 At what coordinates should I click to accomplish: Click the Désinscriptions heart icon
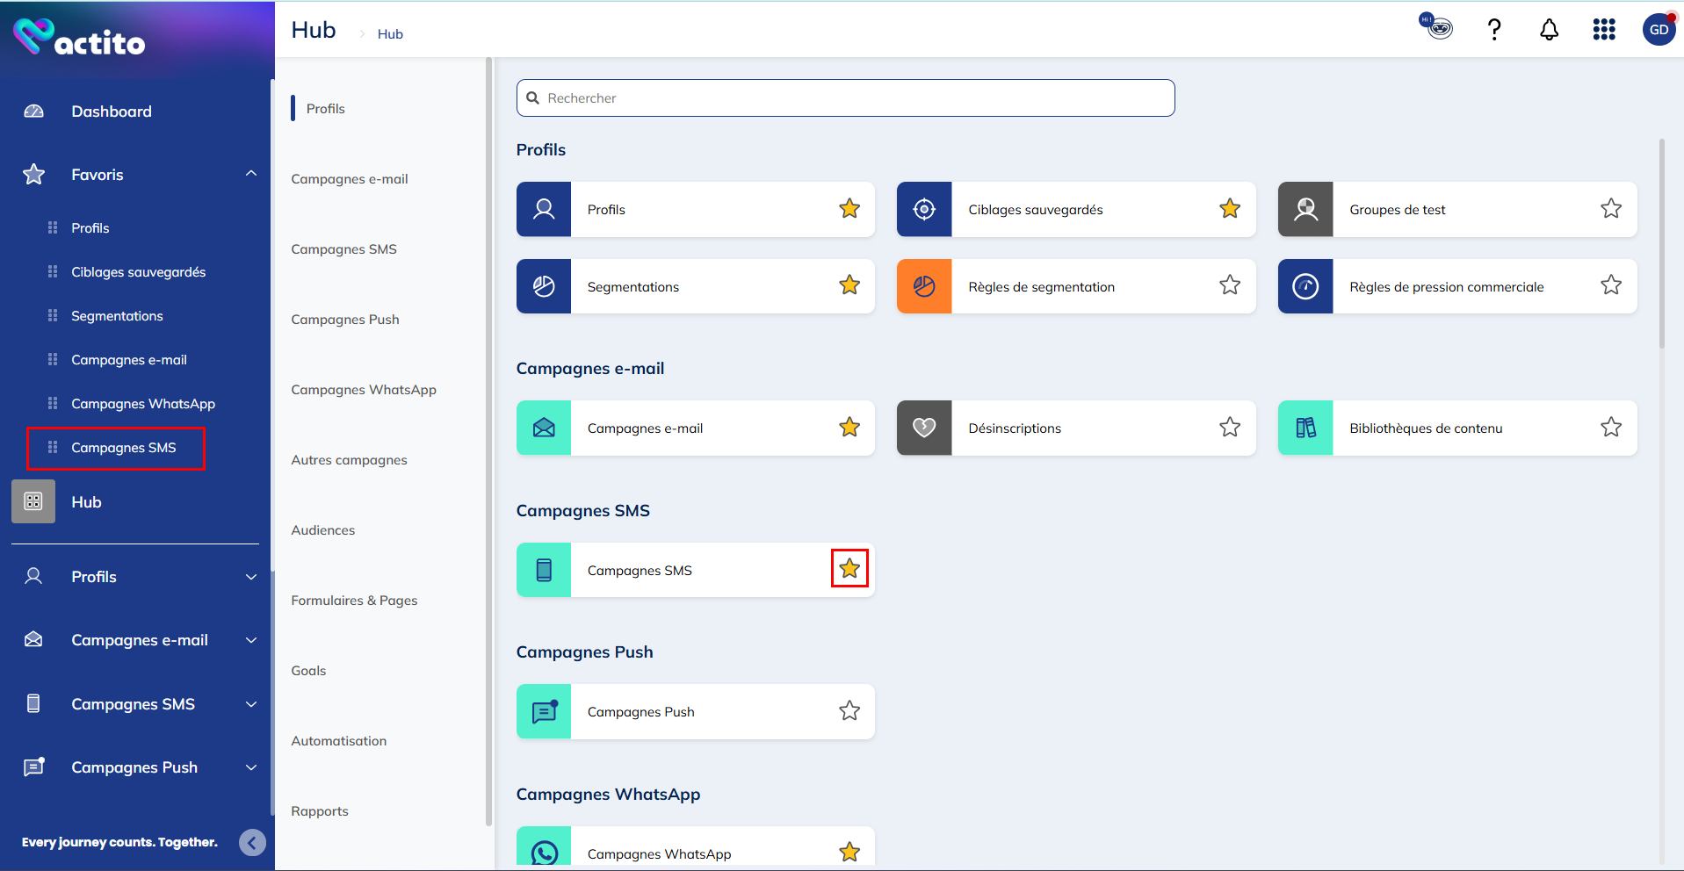point(923,428)
